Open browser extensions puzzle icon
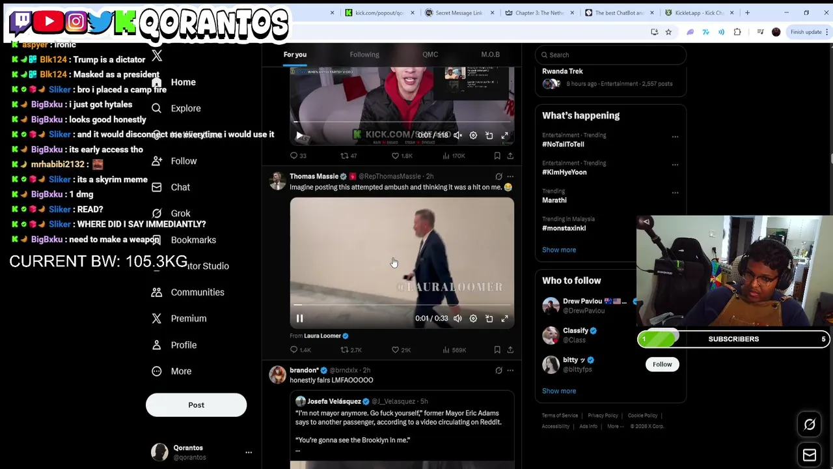 (x=737, y=32)
